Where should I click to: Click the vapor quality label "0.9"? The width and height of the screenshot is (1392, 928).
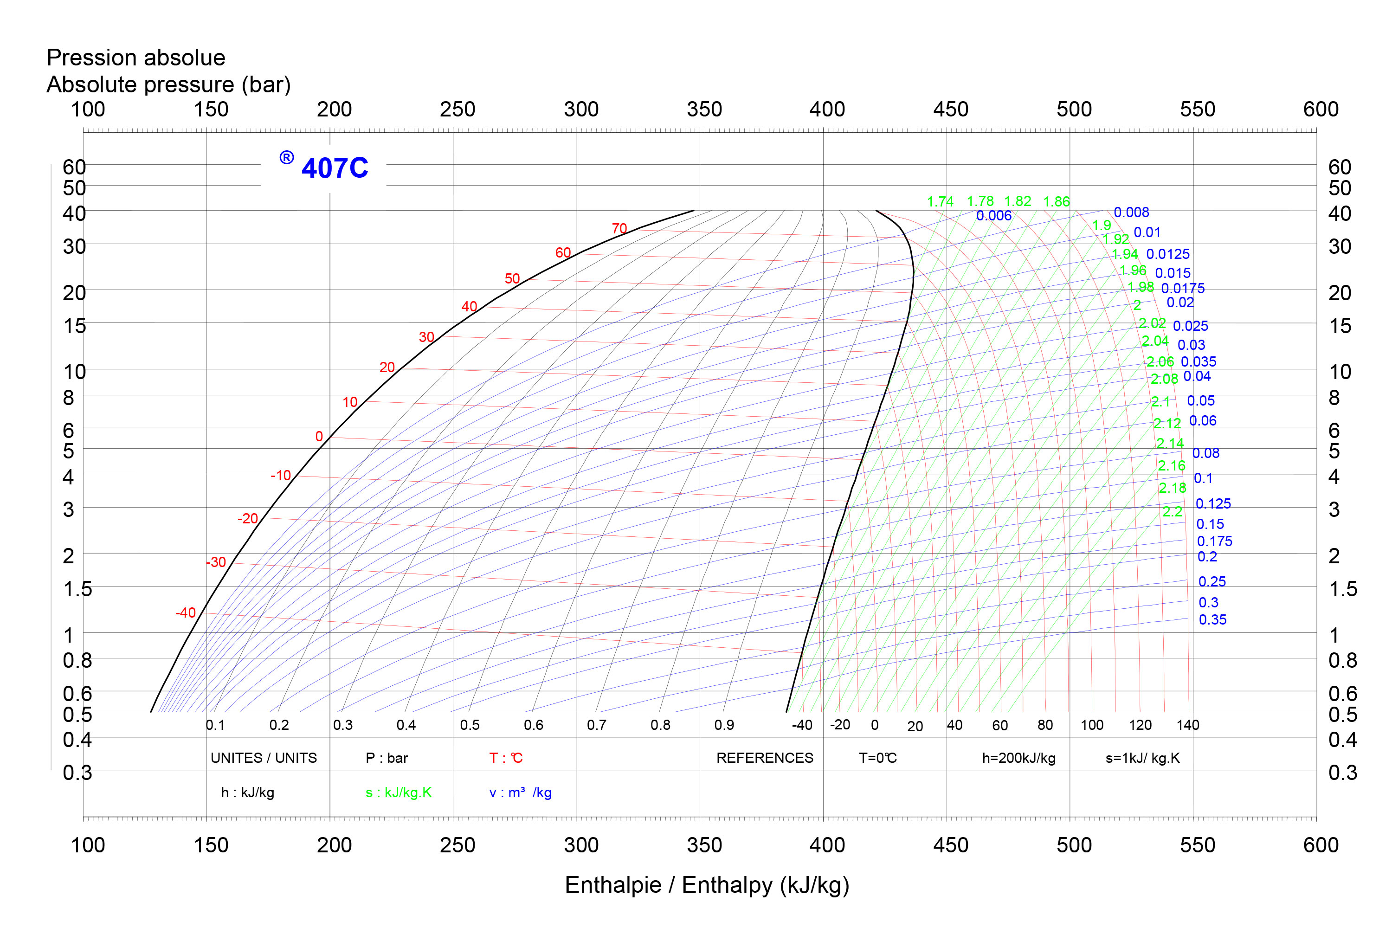[x=724, y=725]
